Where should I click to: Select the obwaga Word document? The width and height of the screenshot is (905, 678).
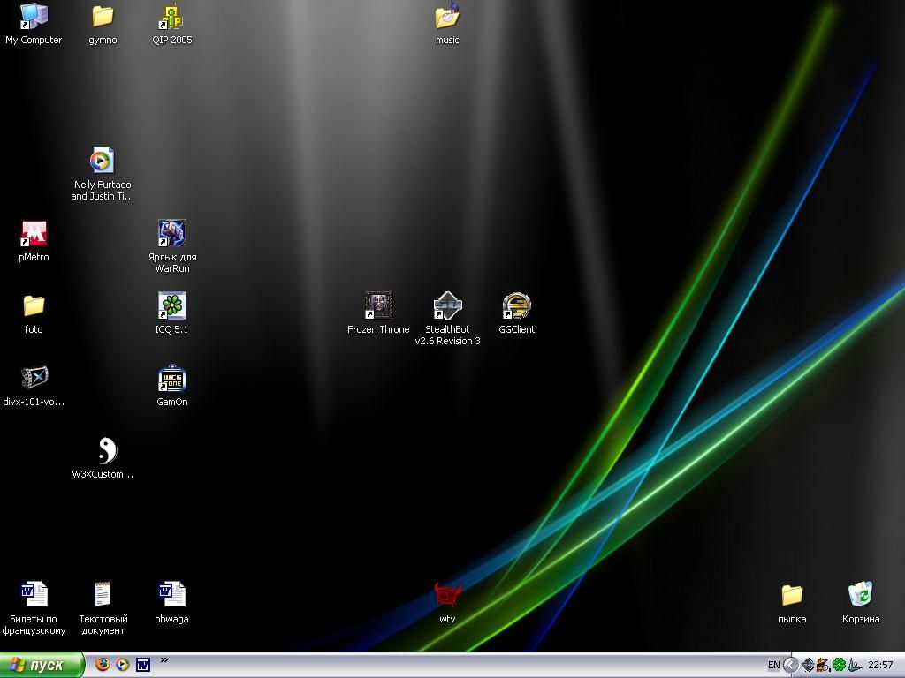coord(171,596)
